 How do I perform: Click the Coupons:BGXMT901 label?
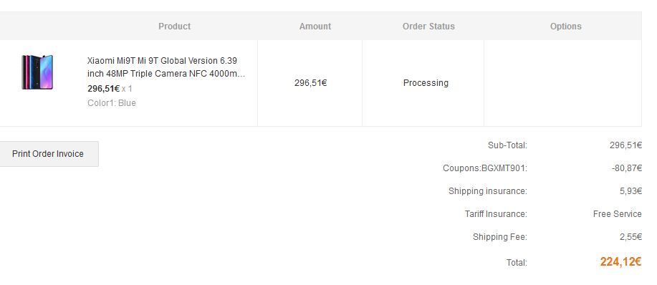[x=485, y=168]
